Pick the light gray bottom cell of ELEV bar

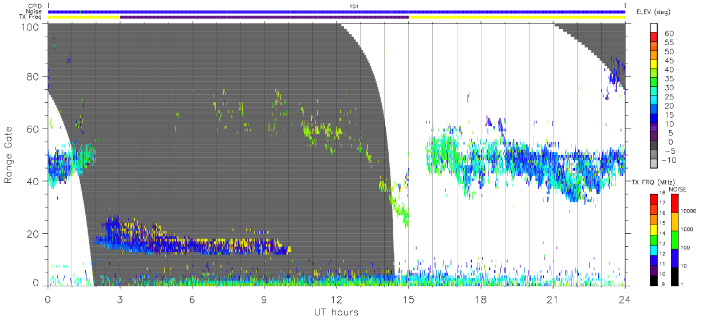pos(654,164)
